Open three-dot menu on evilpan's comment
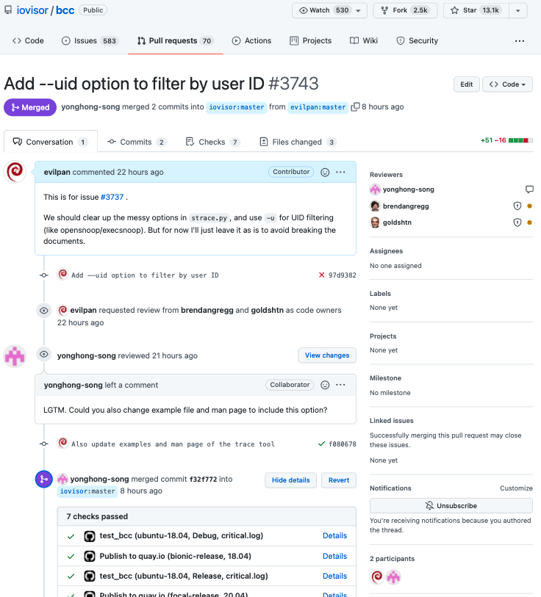 [x=340, y=172]
